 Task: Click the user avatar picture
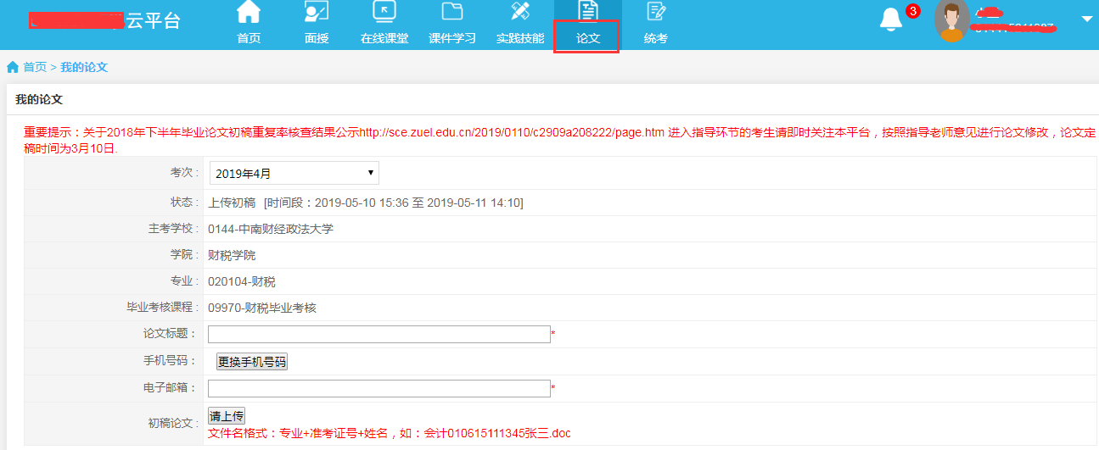951,20
